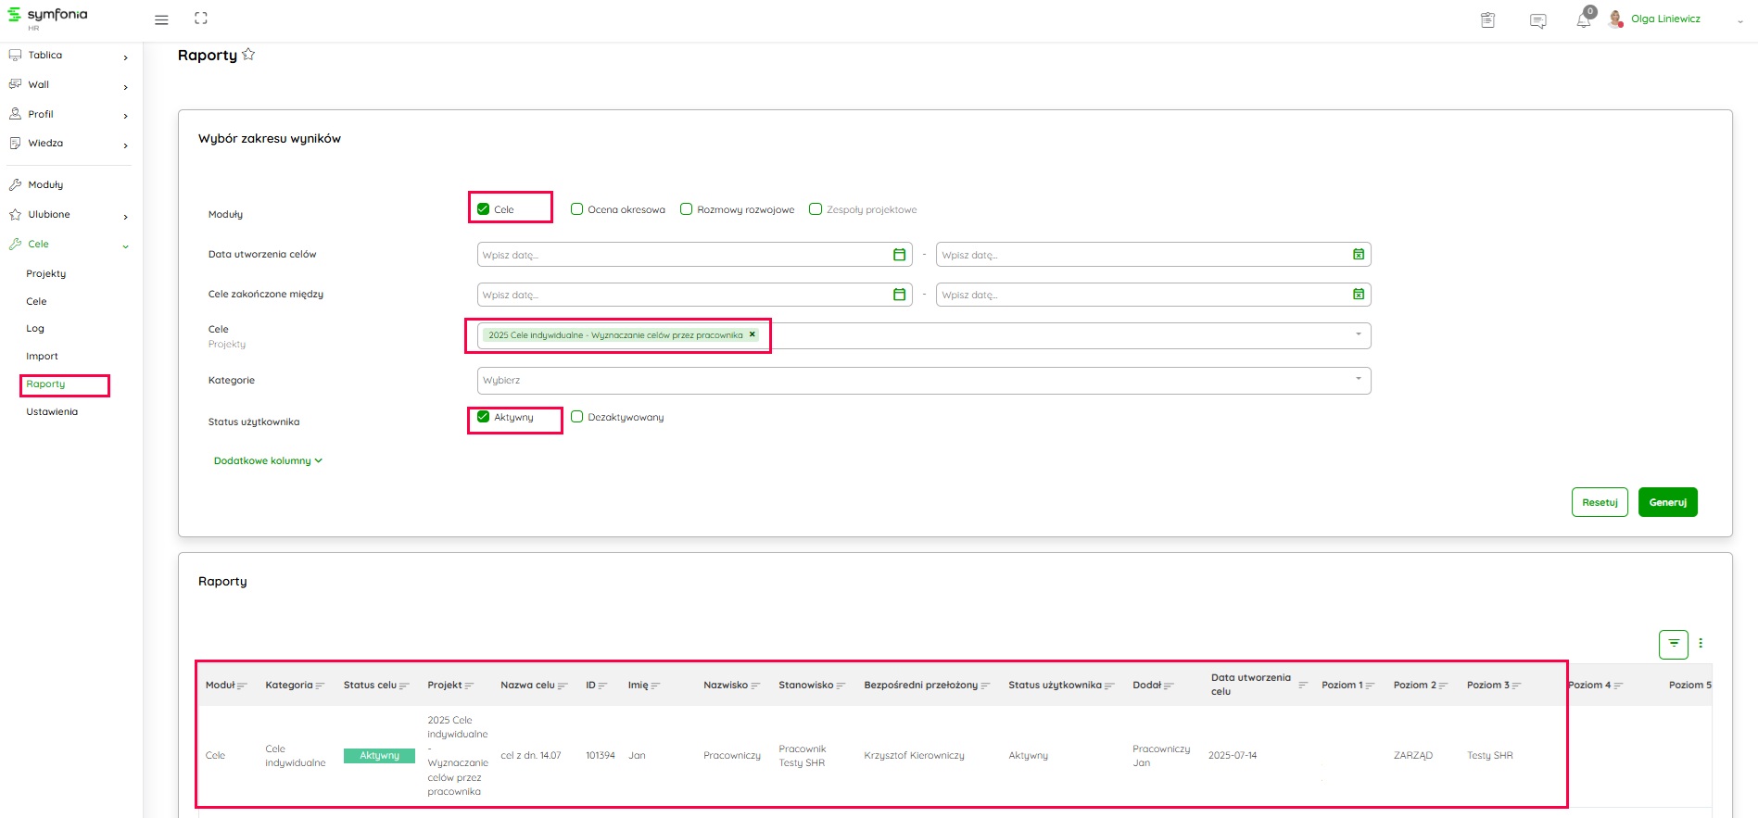
Task: Toggle fullscreen mode icon in header
Action: [201, 19]
